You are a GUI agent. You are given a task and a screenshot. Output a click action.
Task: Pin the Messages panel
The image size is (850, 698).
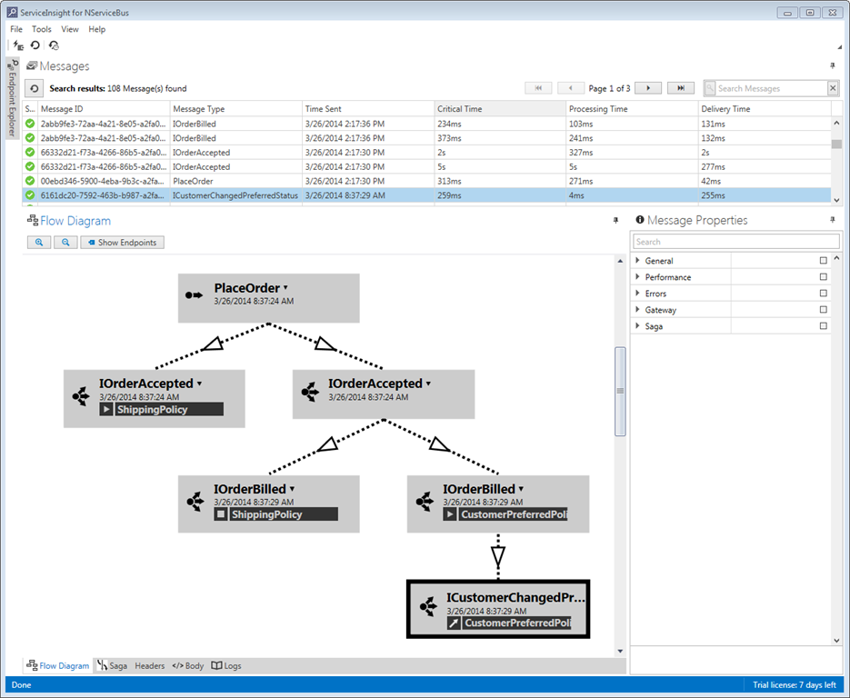point(833,65)
